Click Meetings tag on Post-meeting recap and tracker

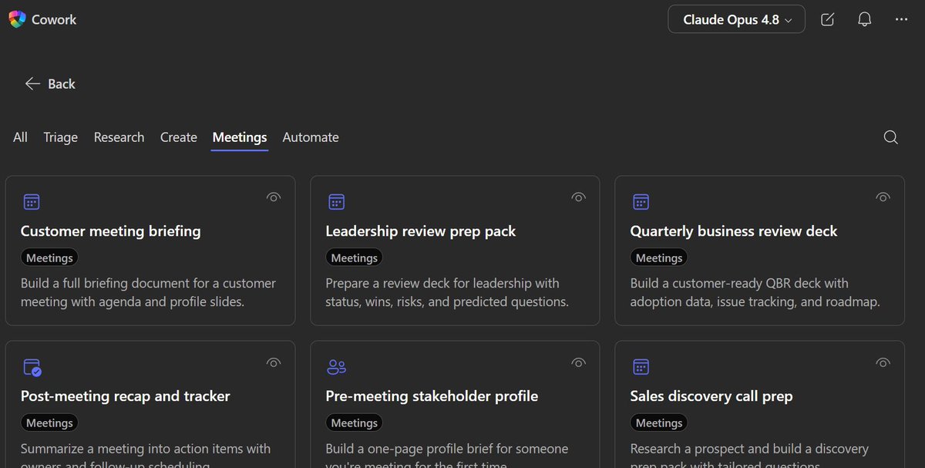click(49, 423)
